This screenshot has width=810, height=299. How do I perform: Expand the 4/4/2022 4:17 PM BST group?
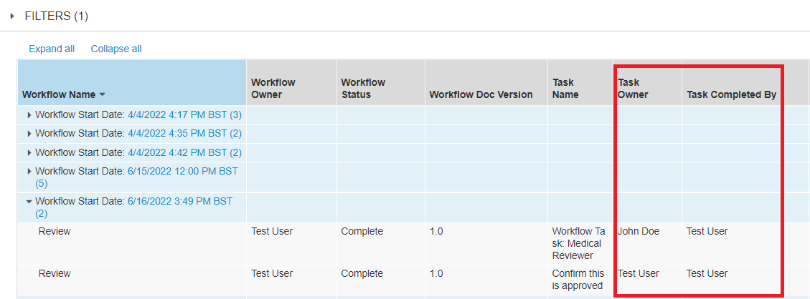tap(29, 114)
